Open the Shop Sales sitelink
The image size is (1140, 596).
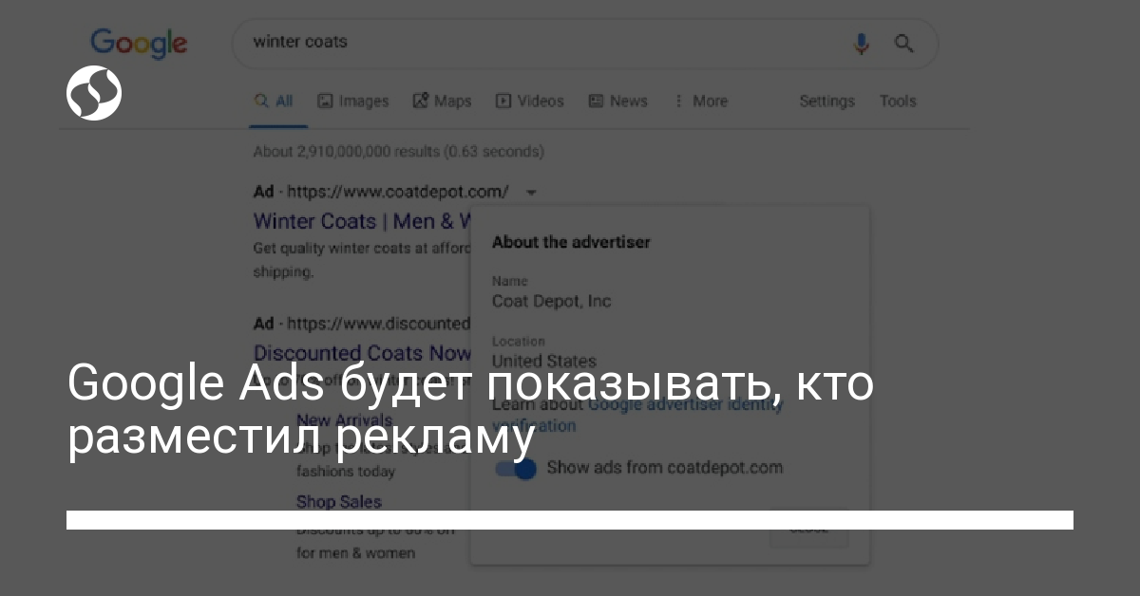pyautogui.click(x=338, y=502)
